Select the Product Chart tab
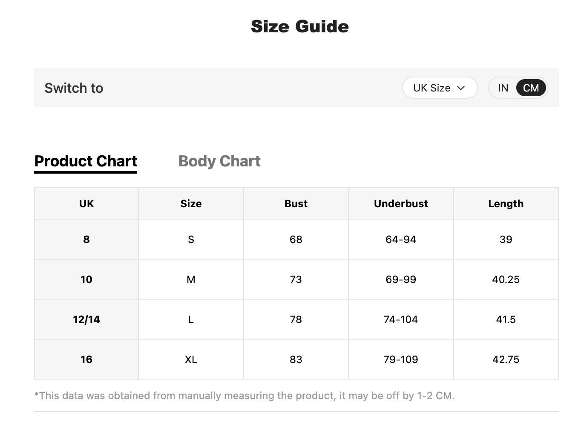The width and height of the screenshot is (581, 423). [86, 162]
